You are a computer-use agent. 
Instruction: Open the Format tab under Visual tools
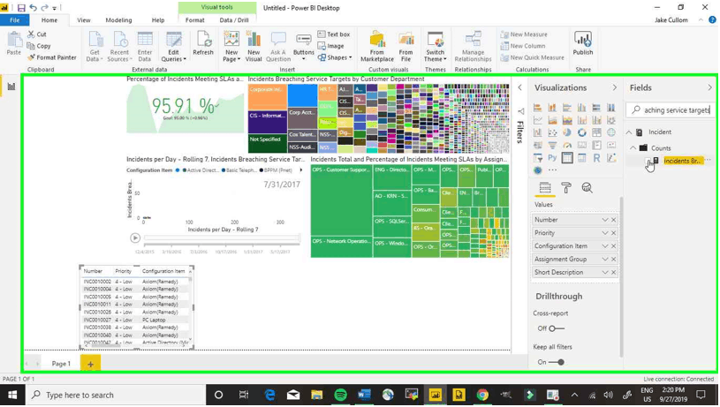[194, 20]
